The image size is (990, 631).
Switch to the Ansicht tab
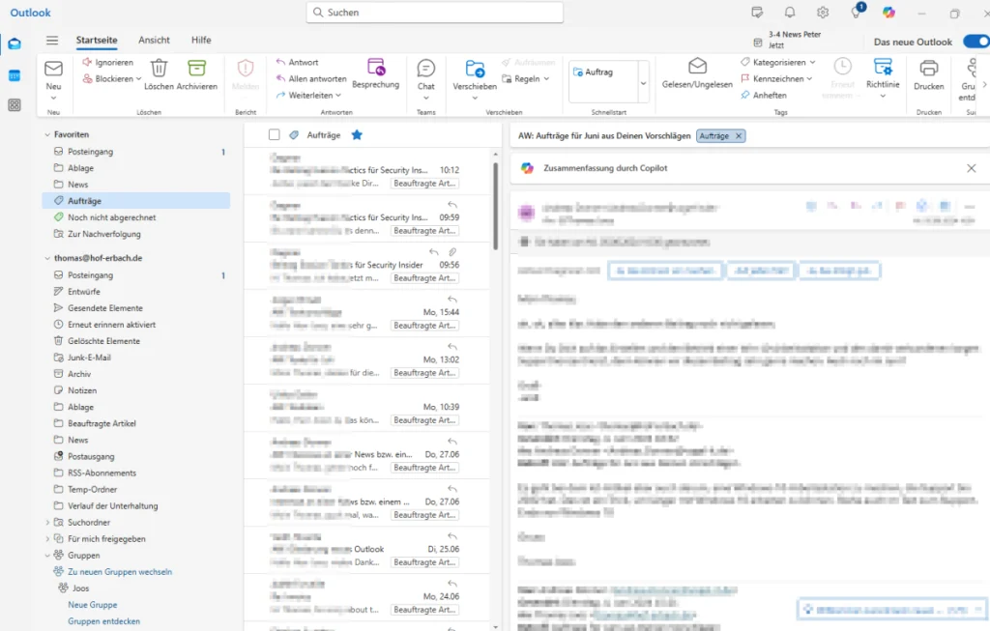(x=154, y=40)
